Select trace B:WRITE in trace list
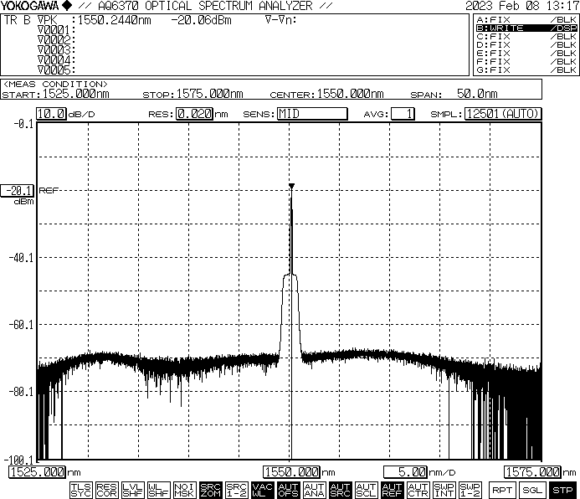The height and width of the screenshot is (499, 580). (x=526, y=28)
